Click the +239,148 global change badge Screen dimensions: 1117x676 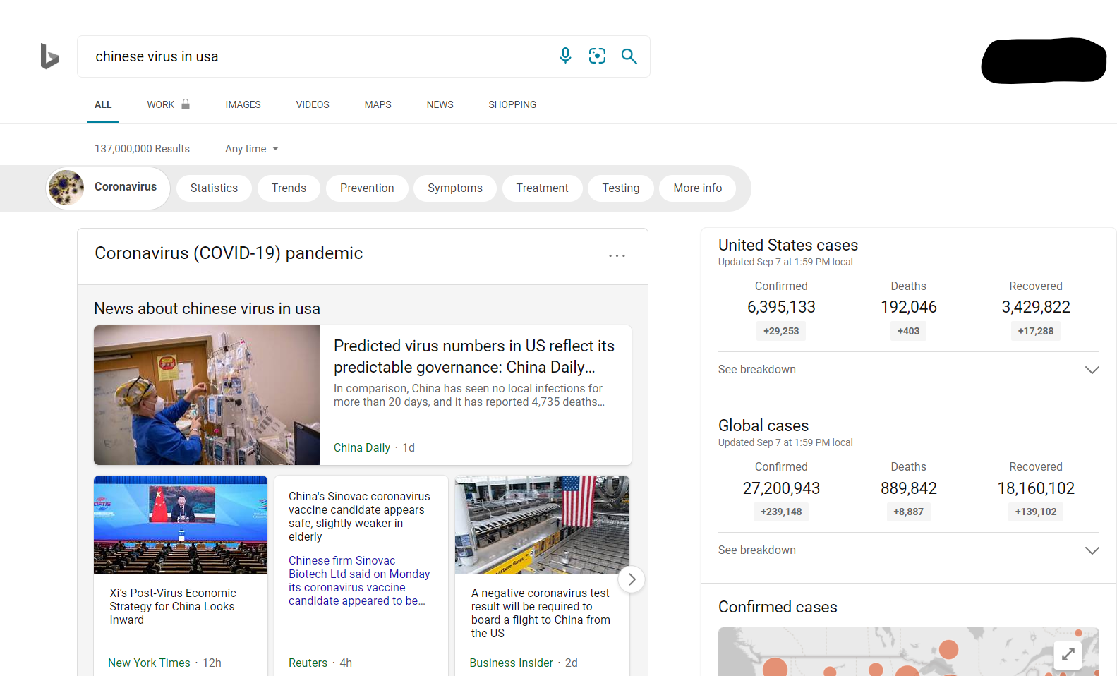pos(781,512)
